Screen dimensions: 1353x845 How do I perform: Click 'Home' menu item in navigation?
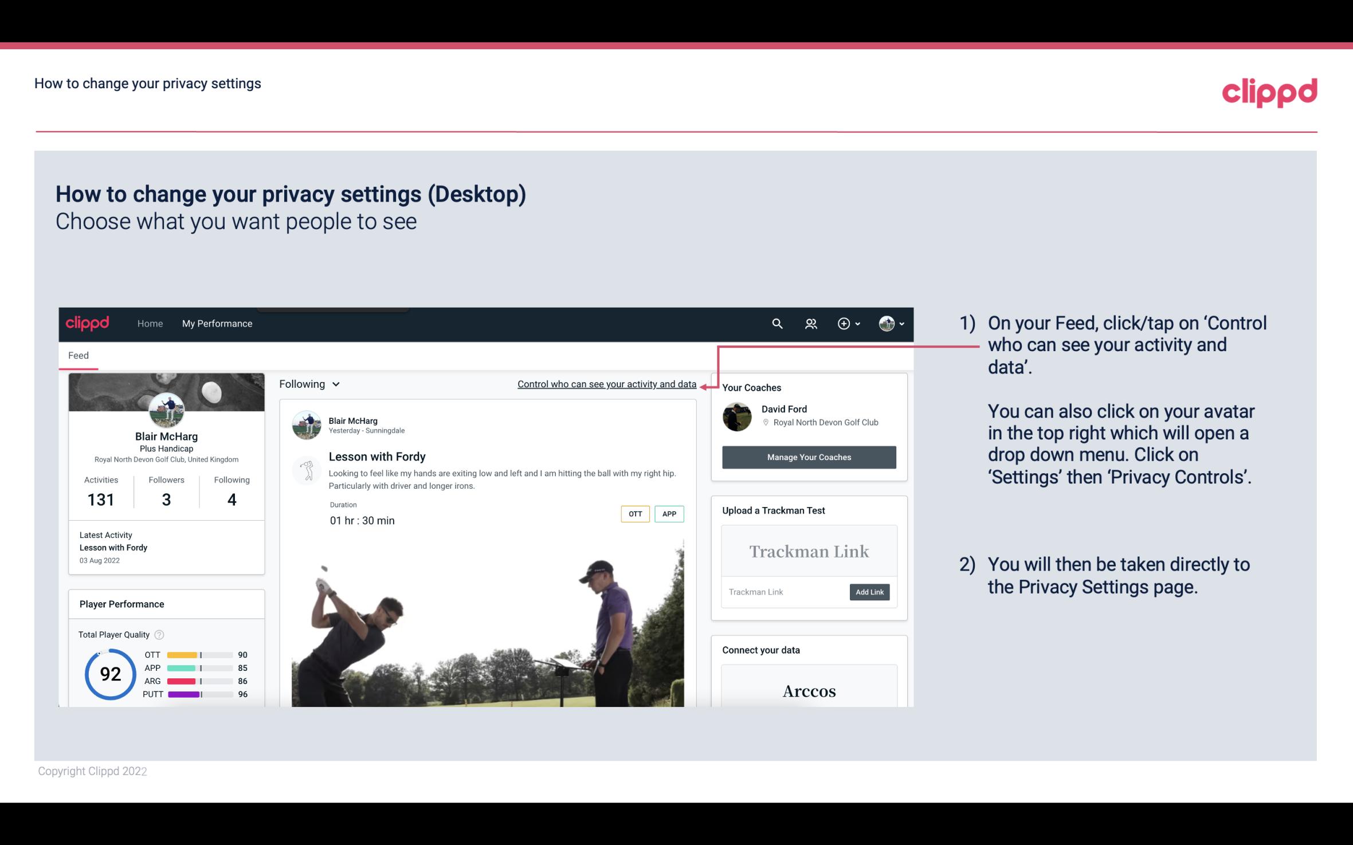click(149, 323)
